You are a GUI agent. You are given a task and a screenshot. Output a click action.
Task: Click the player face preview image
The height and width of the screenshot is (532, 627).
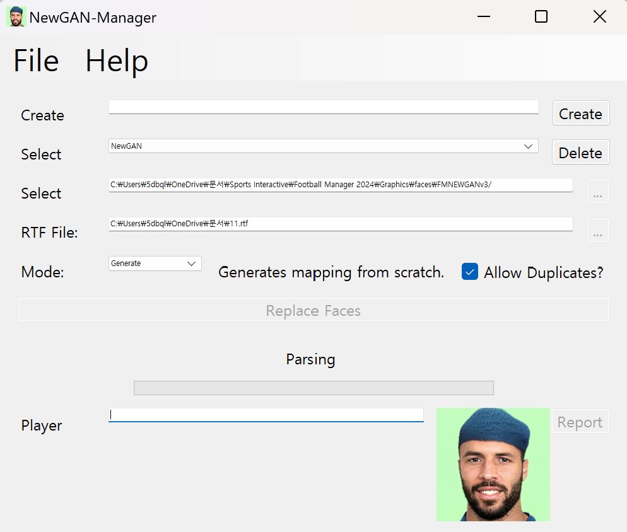[493, 465]
